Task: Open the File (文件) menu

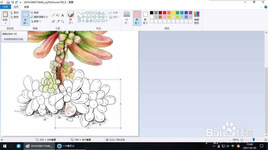Action: [5, 7]
